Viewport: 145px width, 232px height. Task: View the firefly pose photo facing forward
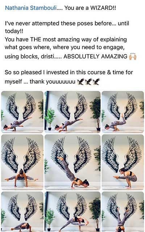(22, 162)
